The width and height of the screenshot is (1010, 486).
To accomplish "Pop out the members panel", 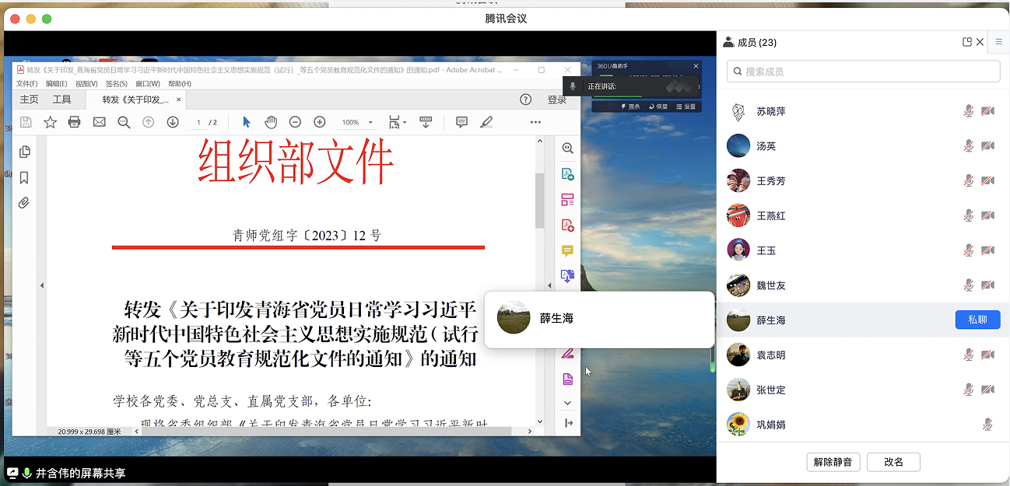I will [967, 43].
